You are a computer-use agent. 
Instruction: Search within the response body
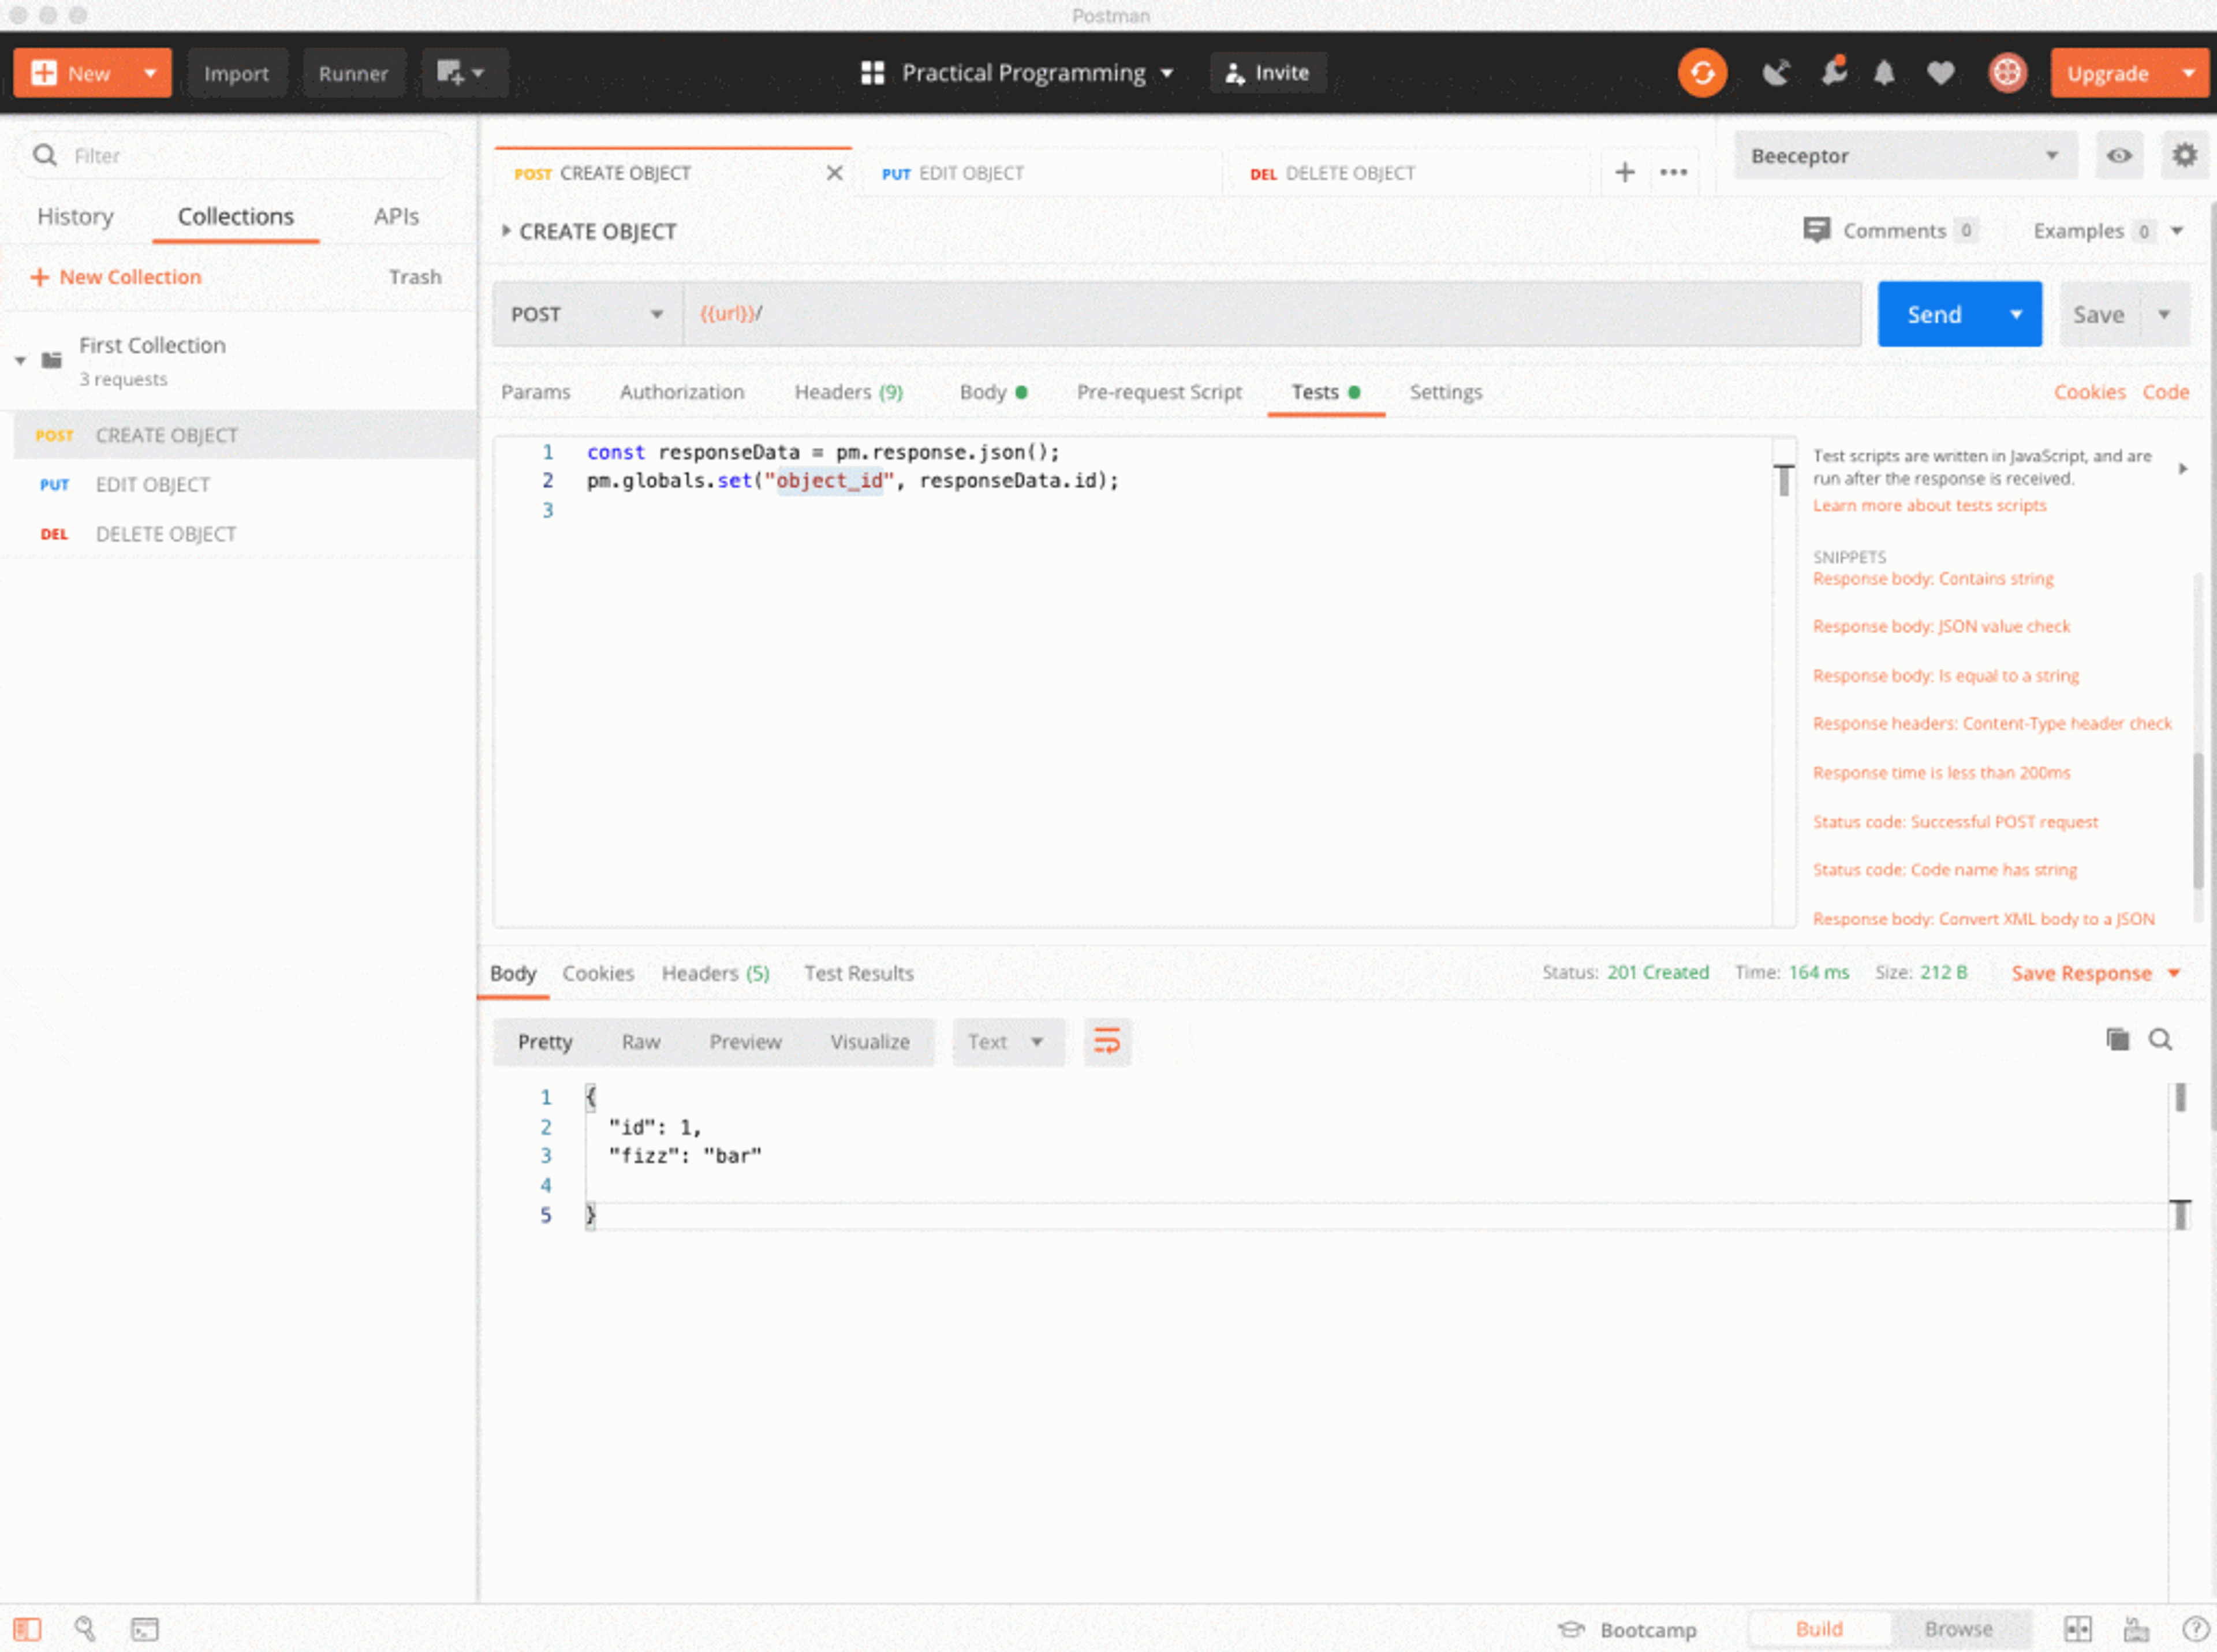coord(2161,1040)
